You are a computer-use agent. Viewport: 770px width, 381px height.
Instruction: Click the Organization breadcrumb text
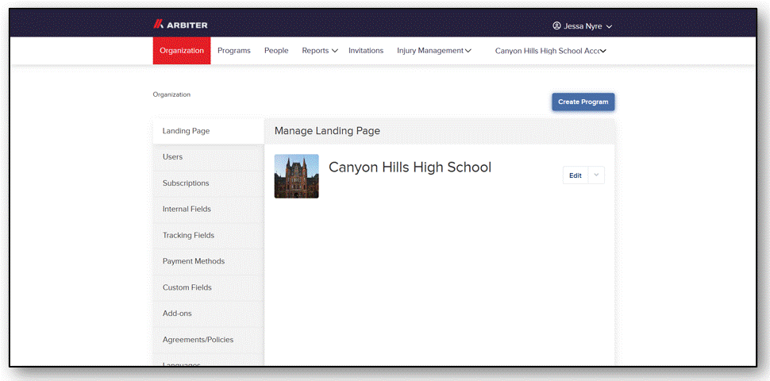coord(171,94)
